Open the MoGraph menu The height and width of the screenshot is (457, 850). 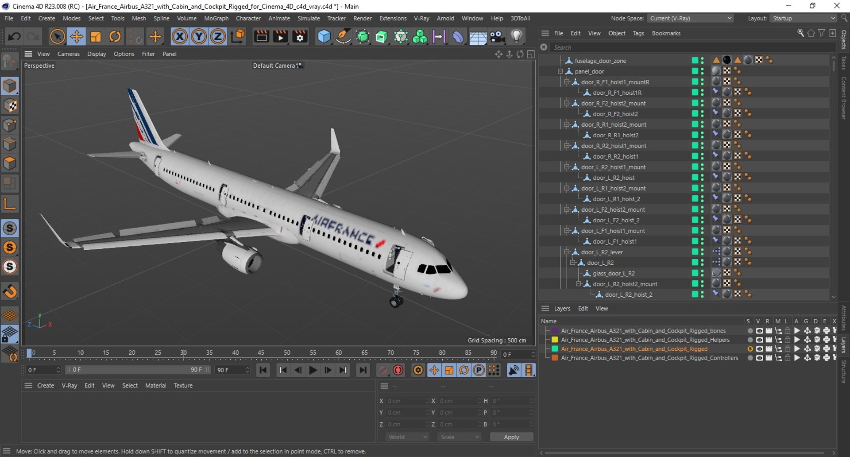[216, 18]
